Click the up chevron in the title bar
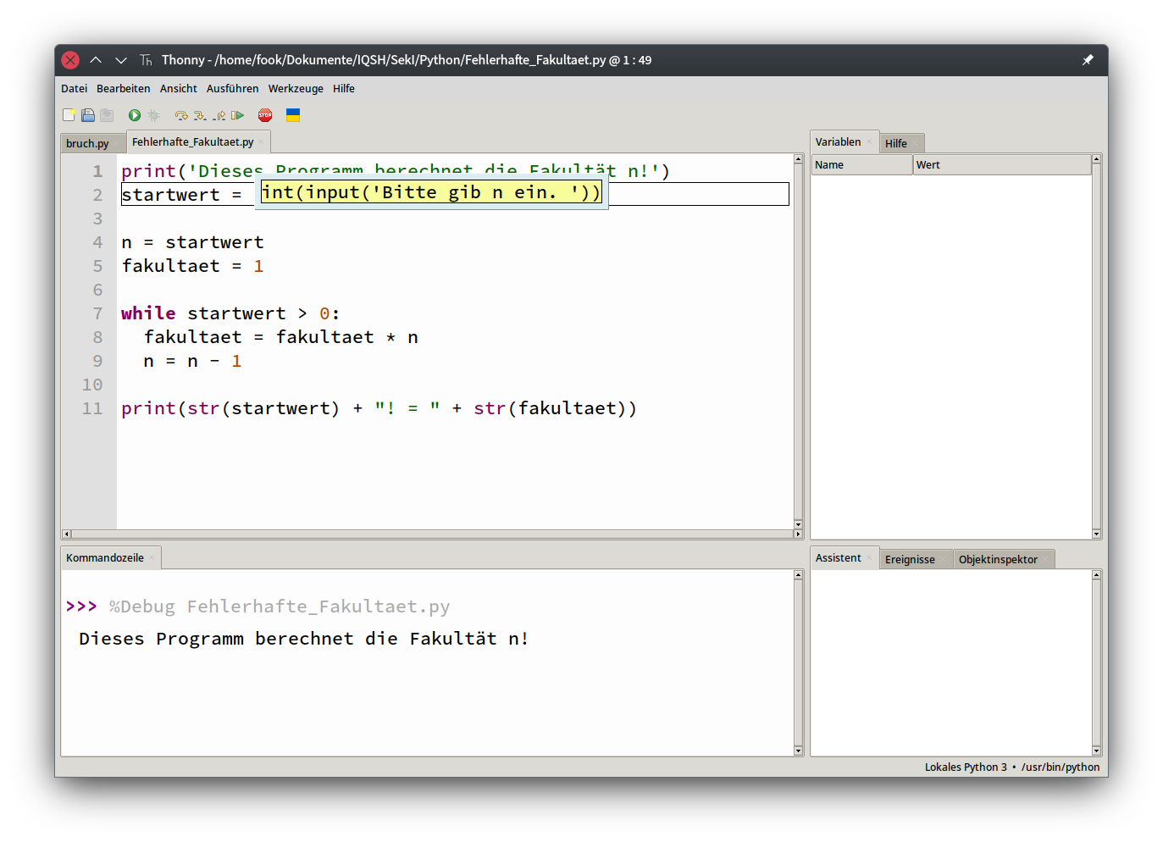 tap(96, 60)
